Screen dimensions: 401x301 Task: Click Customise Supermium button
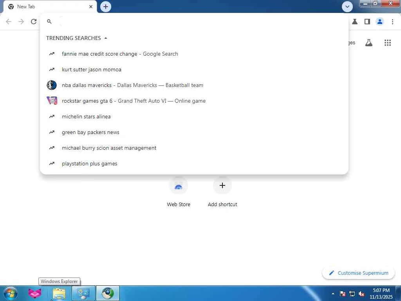pyautogui.click(x=359, y=273)
